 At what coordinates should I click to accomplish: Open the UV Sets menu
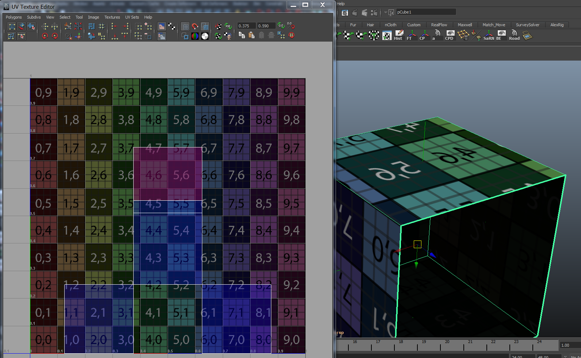coord(132,17)
